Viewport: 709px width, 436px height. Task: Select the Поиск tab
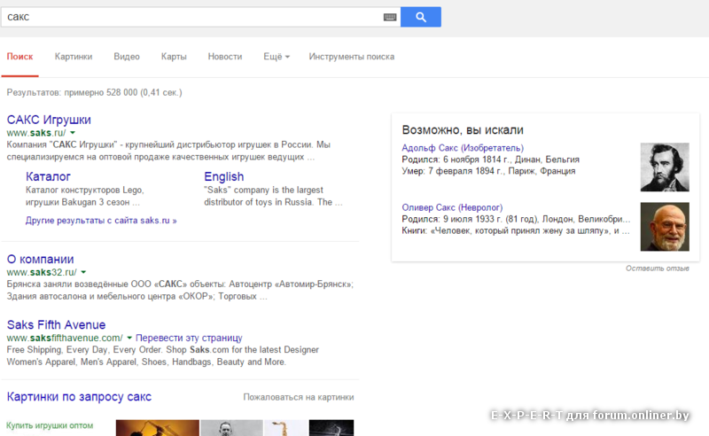[19, 57]
